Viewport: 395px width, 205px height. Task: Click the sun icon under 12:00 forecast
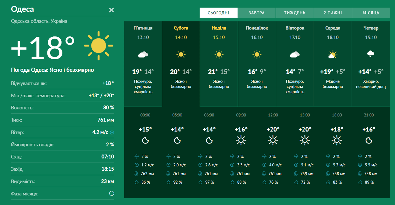click(273, 141)
